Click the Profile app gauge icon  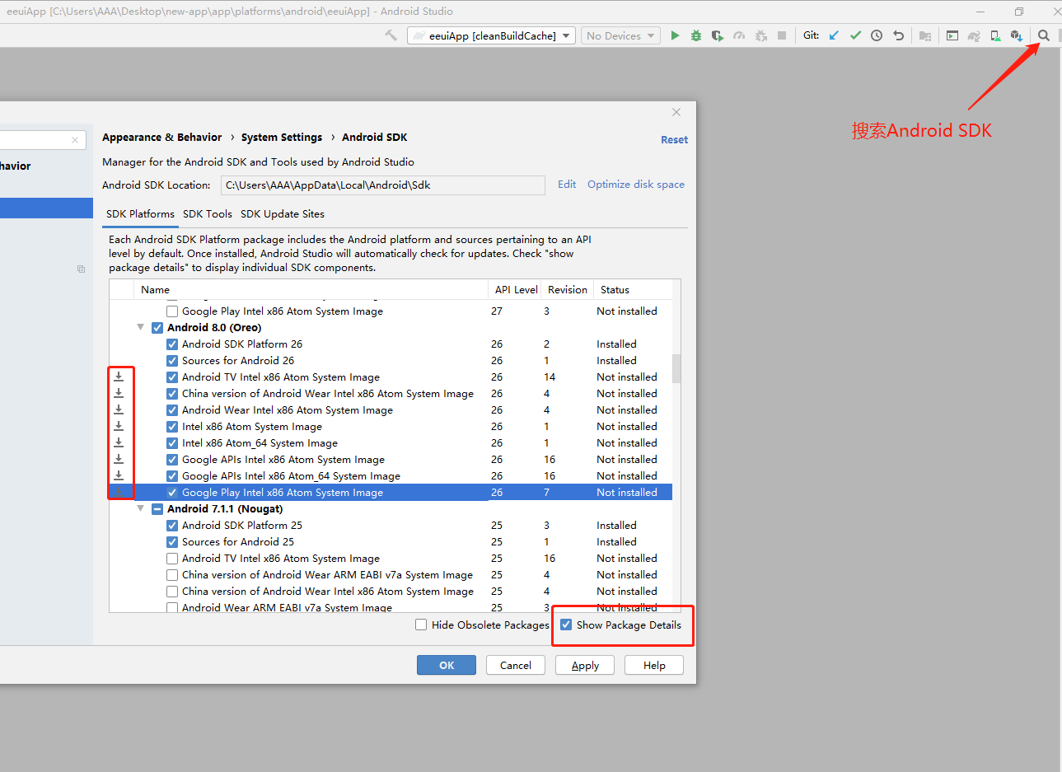pyautogui.click(x=739, y=35)
